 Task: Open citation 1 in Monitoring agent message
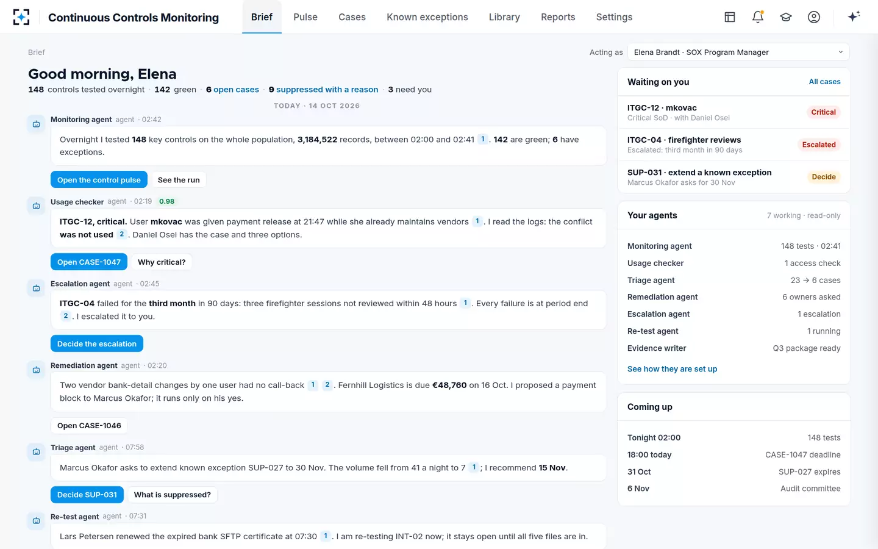[x=483, y=139]
